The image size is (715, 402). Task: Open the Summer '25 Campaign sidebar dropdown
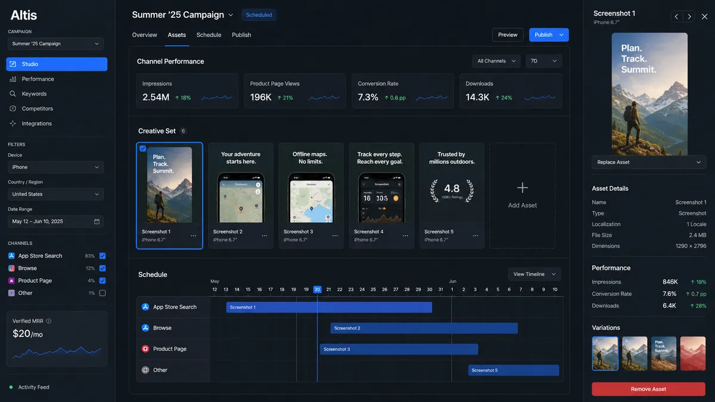pos(55,44)
